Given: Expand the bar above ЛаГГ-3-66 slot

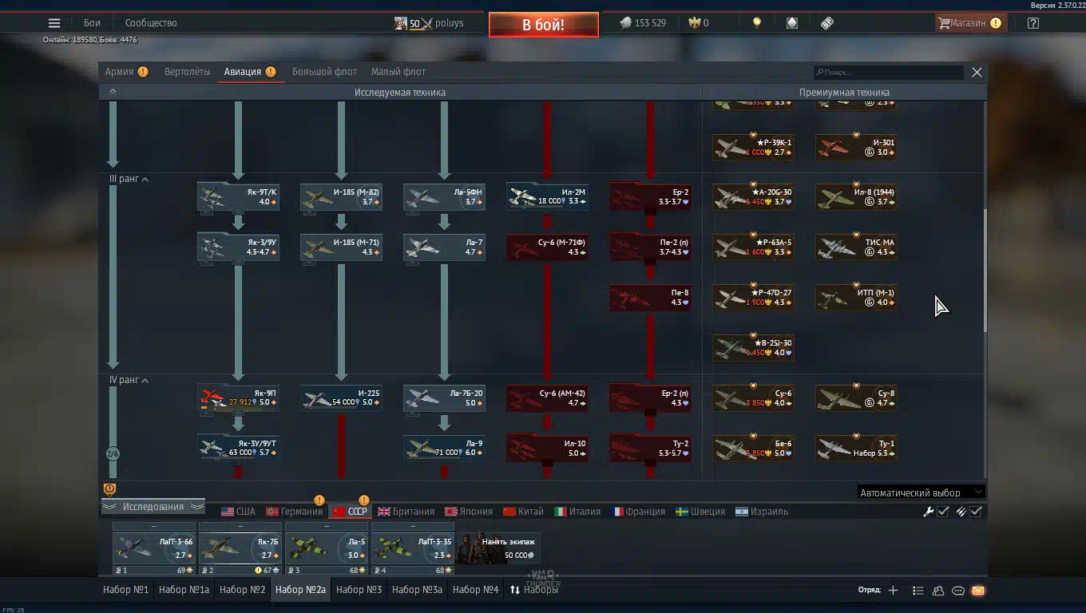Looking at the screenshot, I should 154,527.
